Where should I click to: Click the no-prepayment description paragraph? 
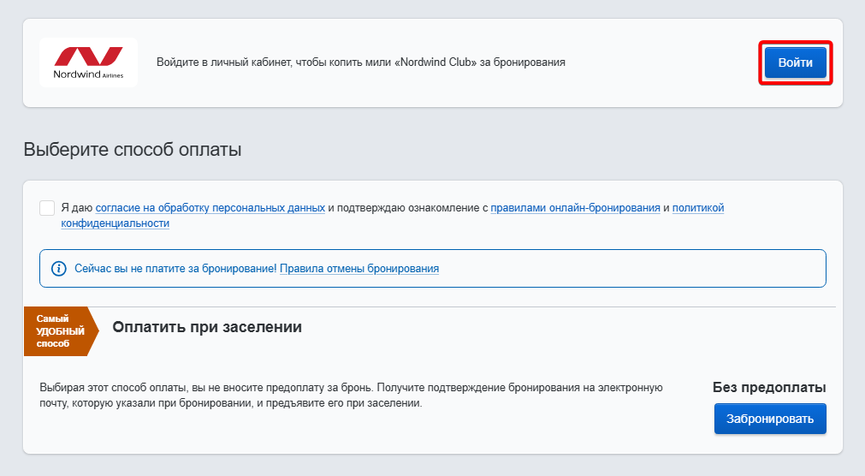[x=351, y=396]
